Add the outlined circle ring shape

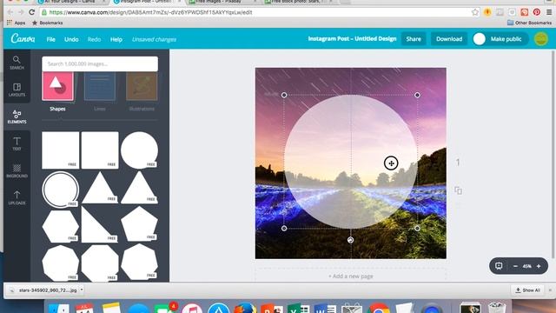60,190
